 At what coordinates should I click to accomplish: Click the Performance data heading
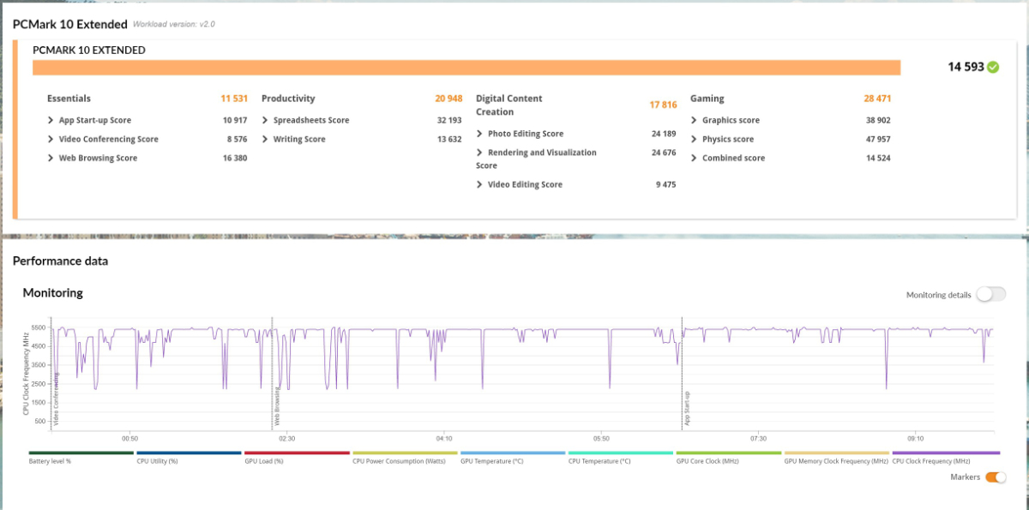60,261
